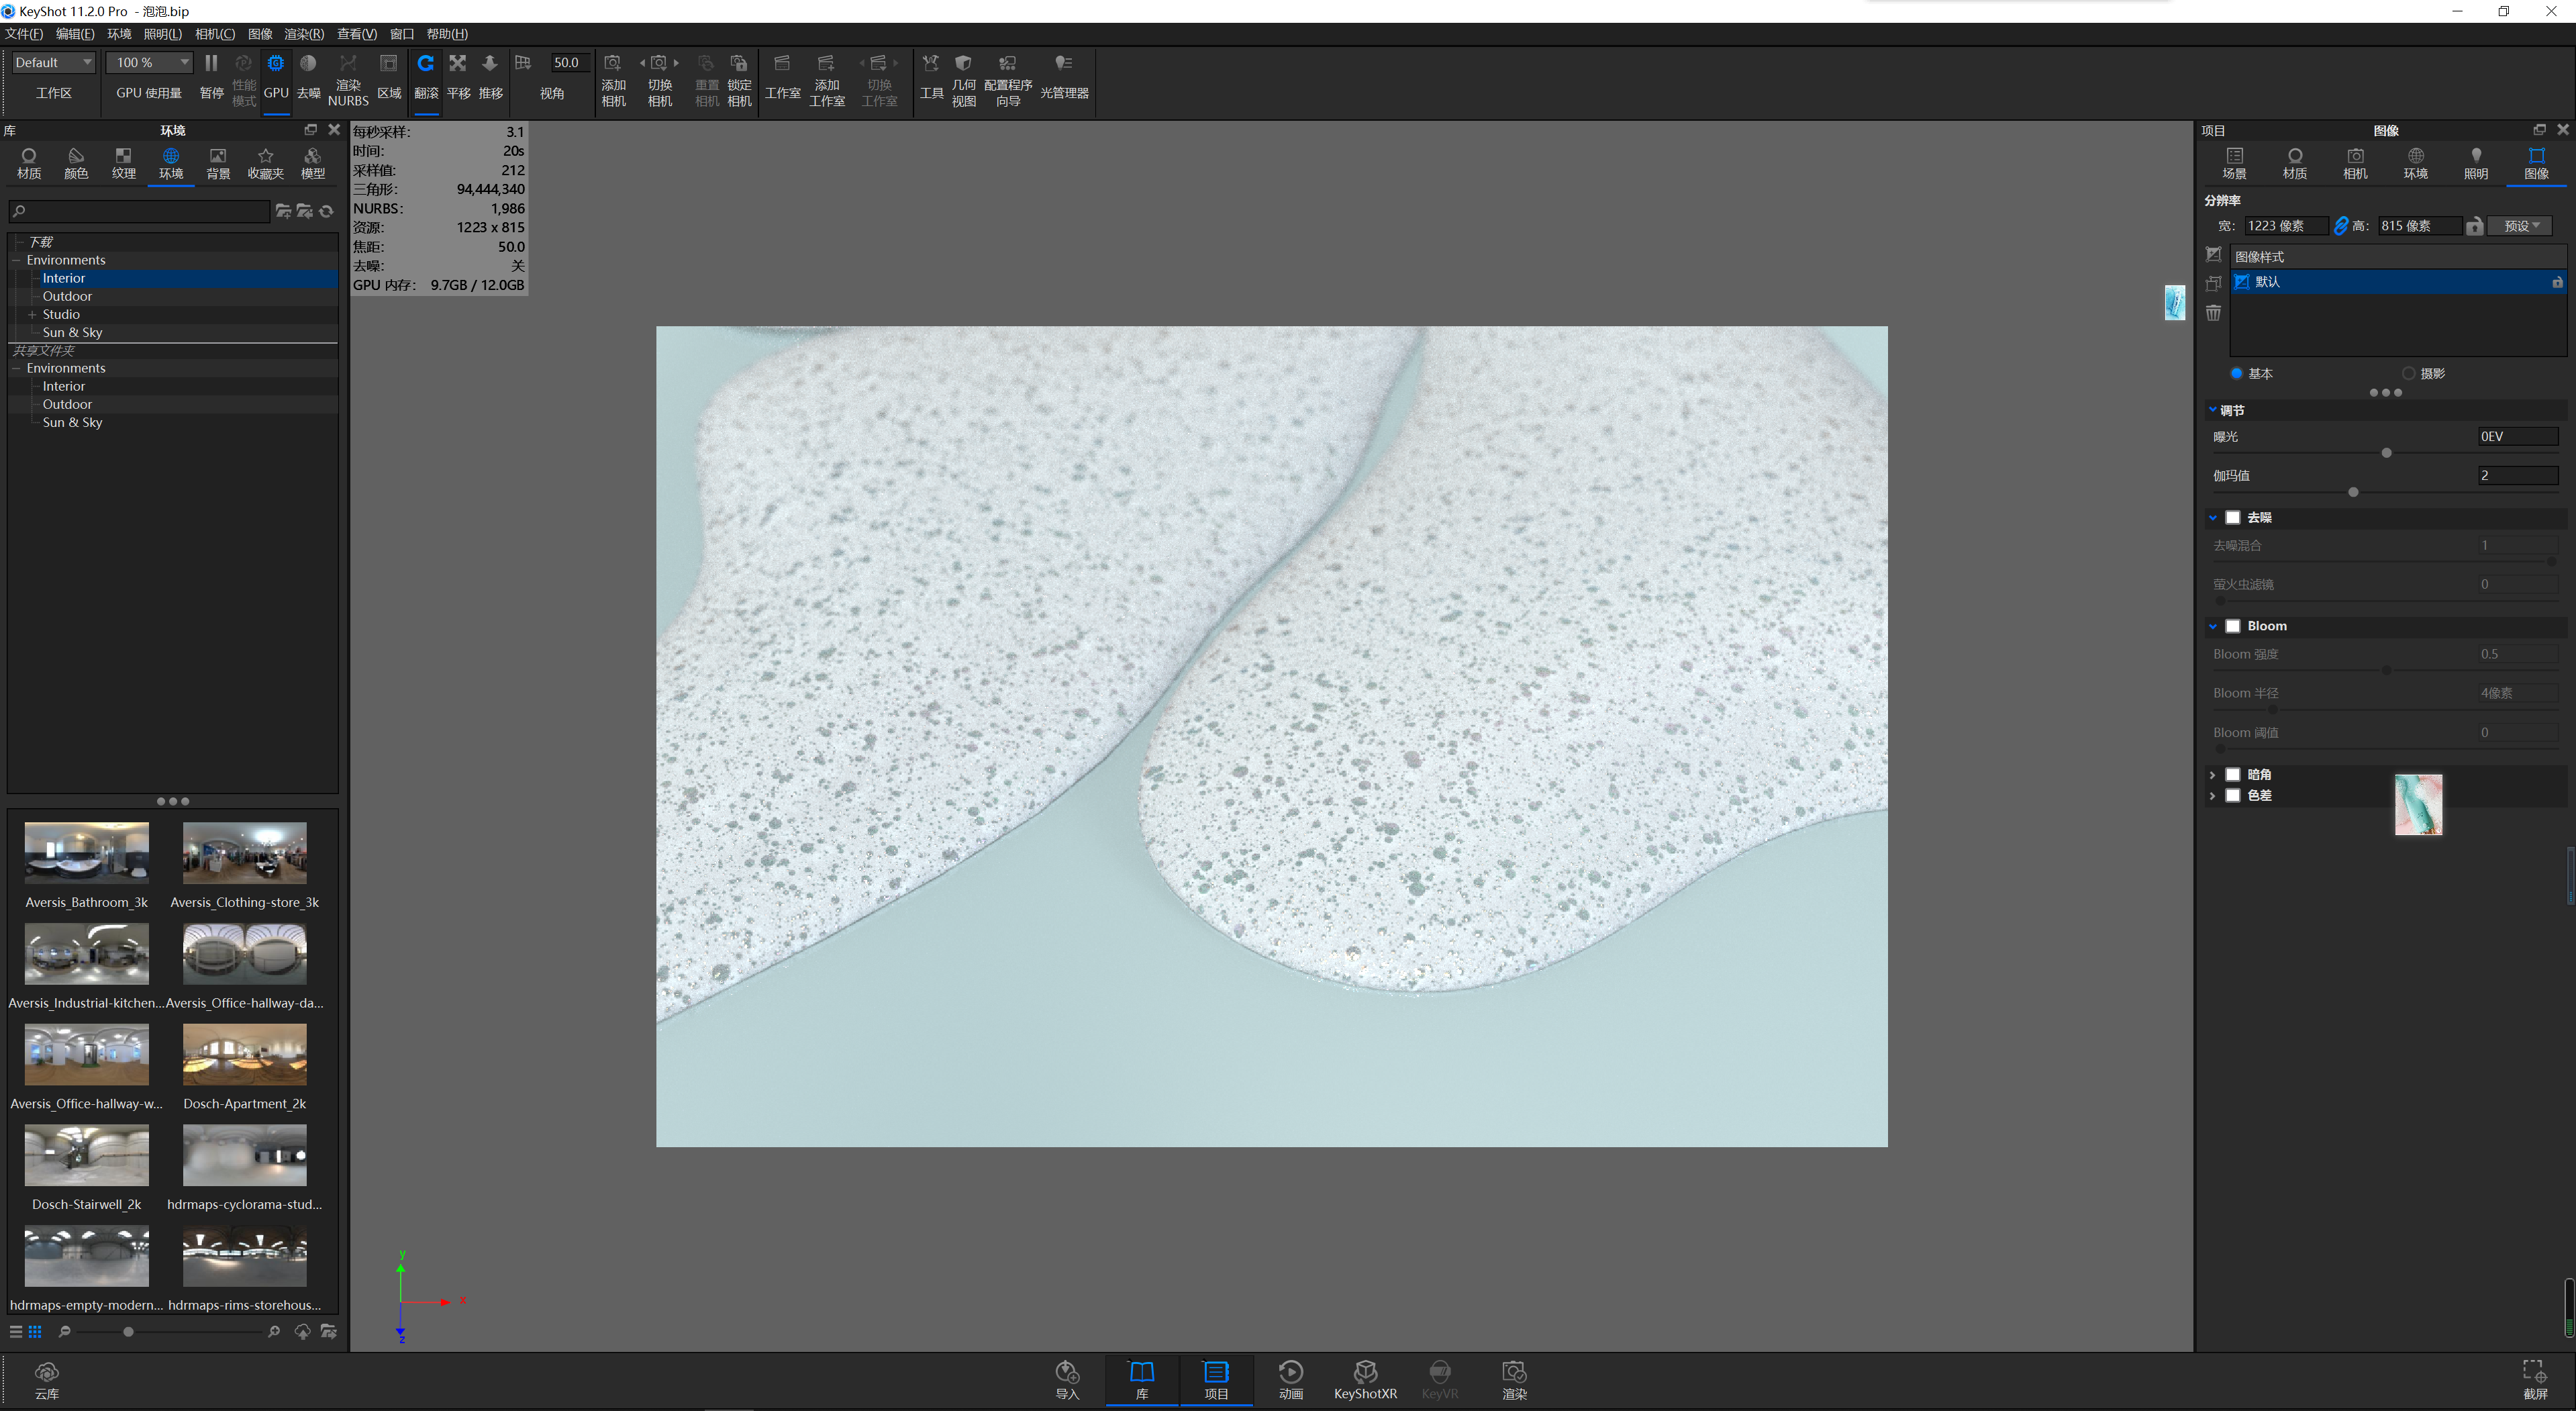Select the 摄影 radio button
This screenshot has height=1411, width=2576.
pos(2410,373)
